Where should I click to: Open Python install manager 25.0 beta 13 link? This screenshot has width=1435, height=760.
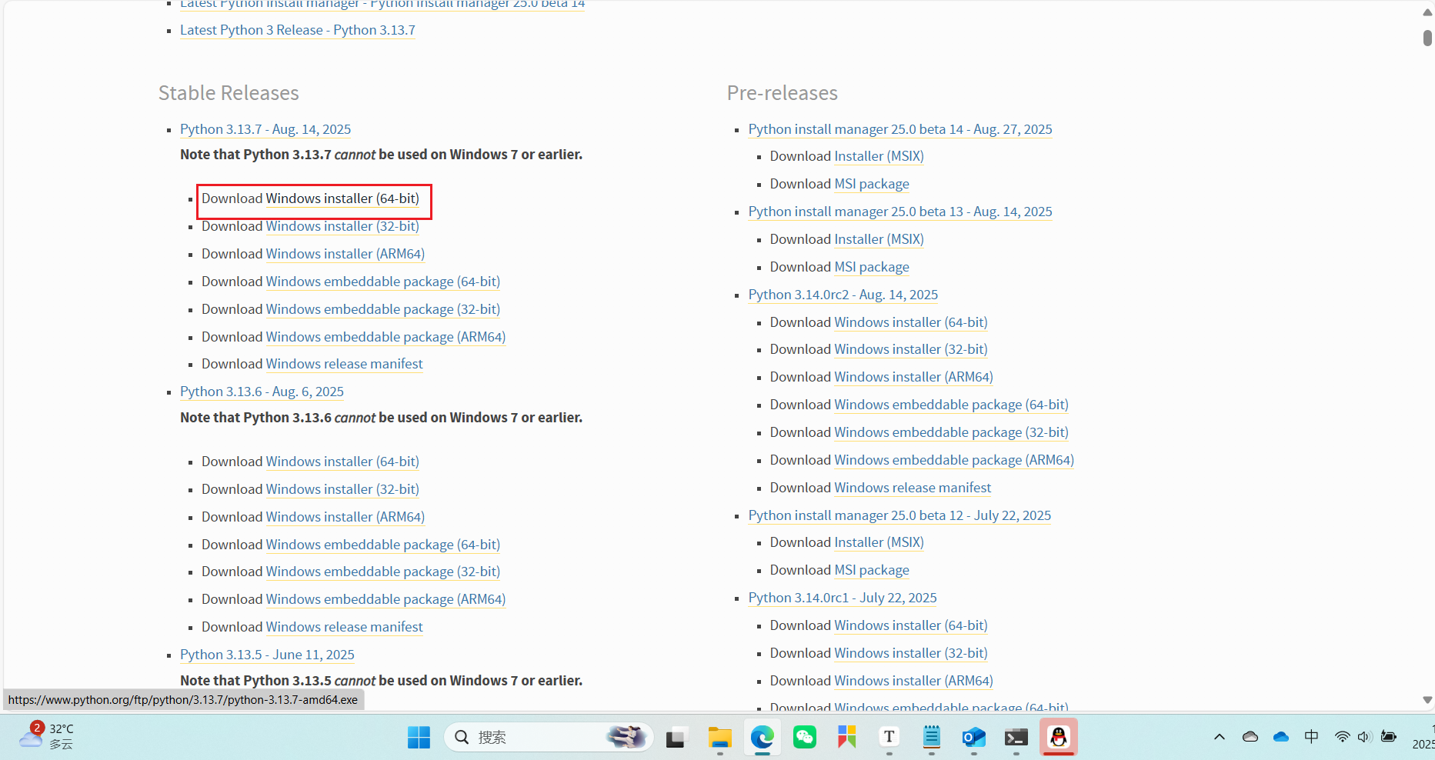click(x=900, y=212)
